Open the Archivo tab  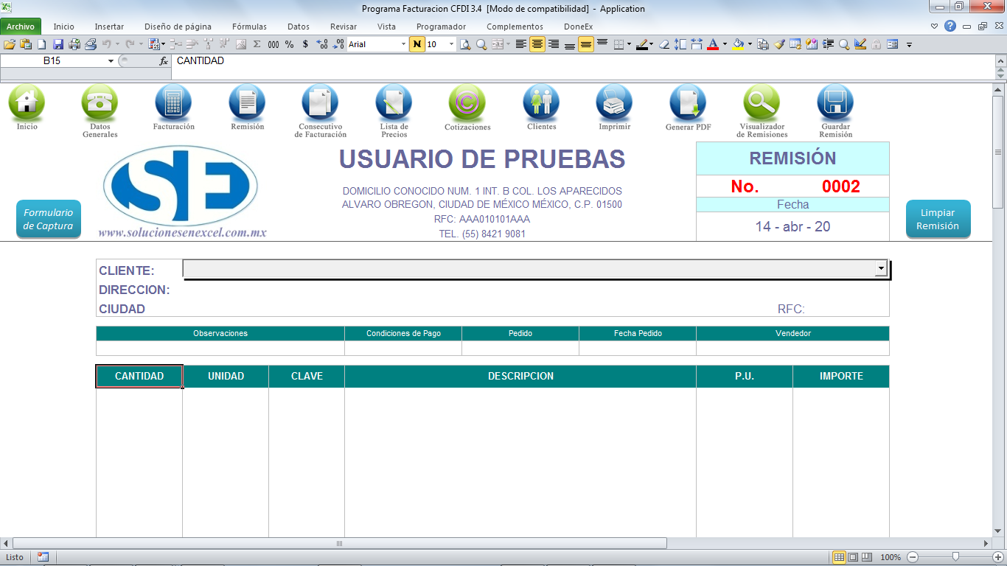click(21, 27)
